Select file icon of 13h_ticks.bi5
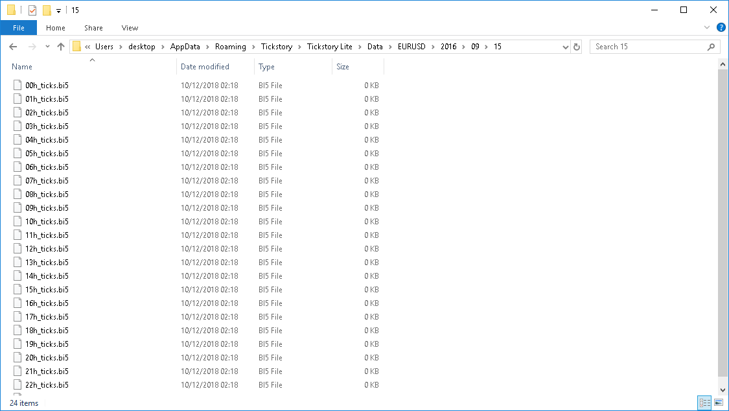 point(17,262)
